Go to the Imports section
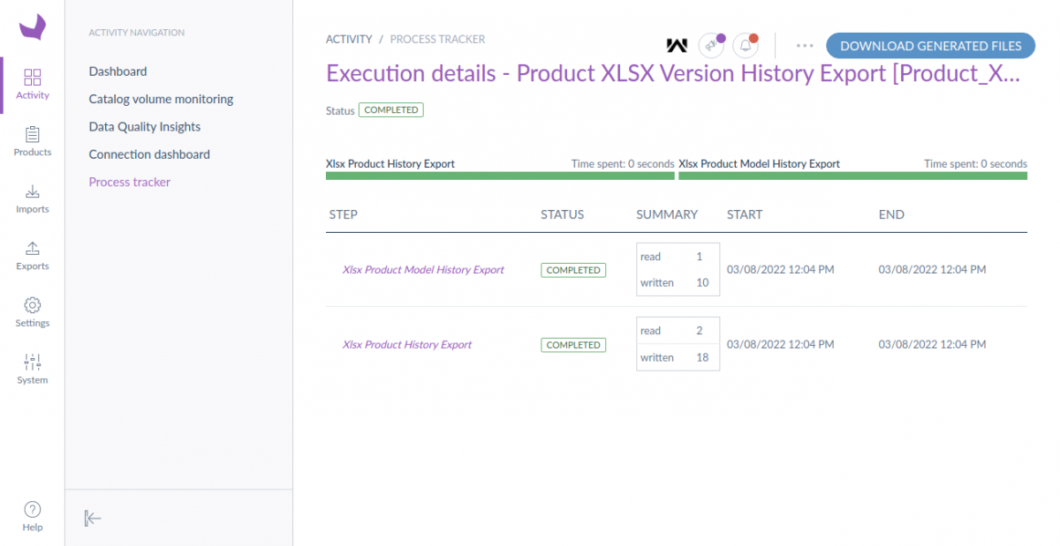Viewport: 1060px width, 546px height. click(x=33, y=198)
